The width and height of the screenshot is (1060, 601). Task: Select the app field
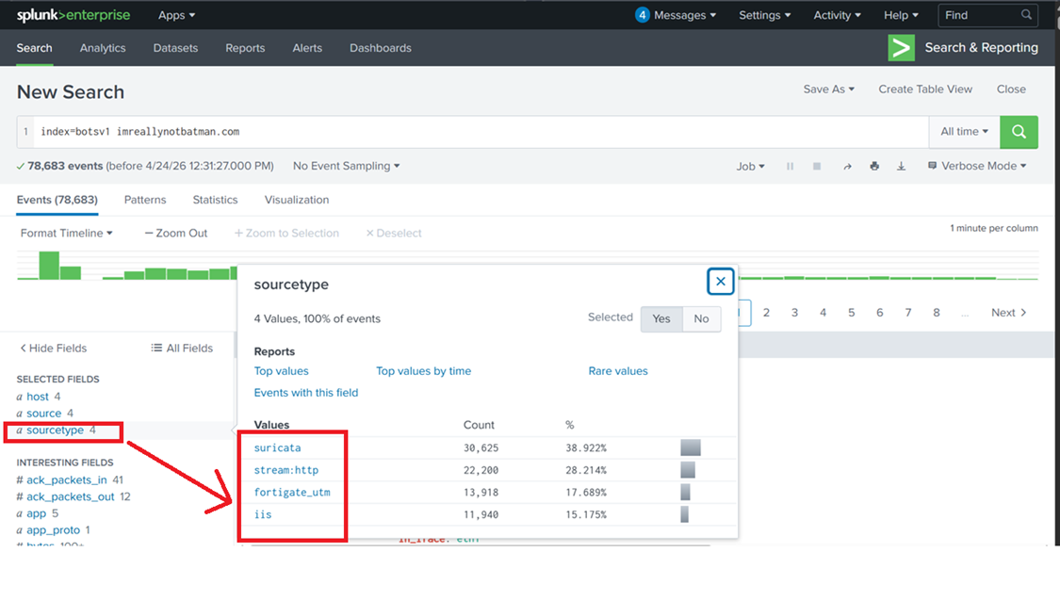coord(37,513)
